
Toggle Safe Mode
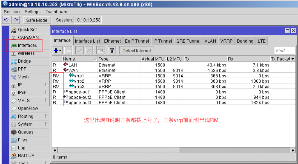pyautogui.click(x=37, y=20)
